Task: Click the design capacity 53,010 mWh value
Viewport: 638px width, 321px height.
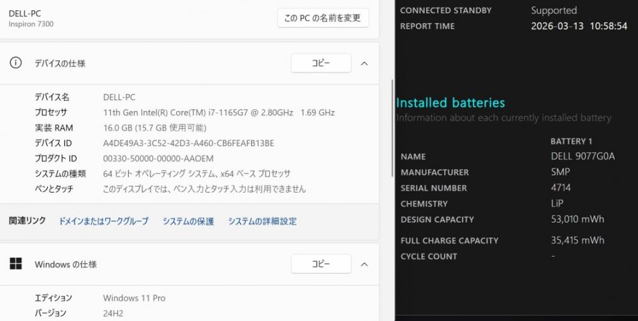Action: tap(577, 220)
